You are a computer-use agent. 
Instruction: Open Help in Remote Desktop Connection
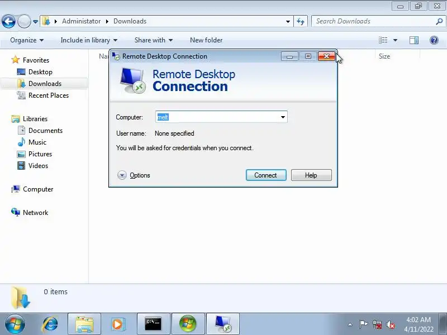311,175
